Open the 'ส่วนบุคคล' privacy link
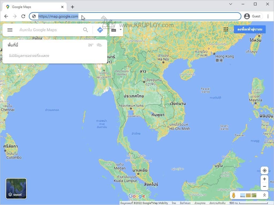Viewport: 274px width, 205px height. [x=200, y=203]
